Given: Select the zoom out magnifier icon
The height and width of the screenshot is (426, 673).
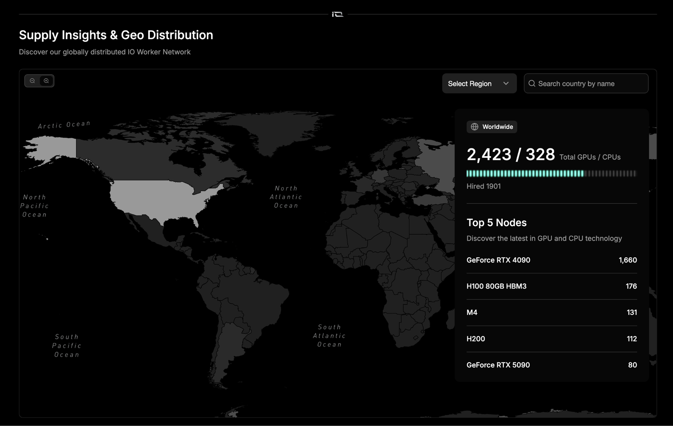Looking at the screenshot, I should 32,81.
